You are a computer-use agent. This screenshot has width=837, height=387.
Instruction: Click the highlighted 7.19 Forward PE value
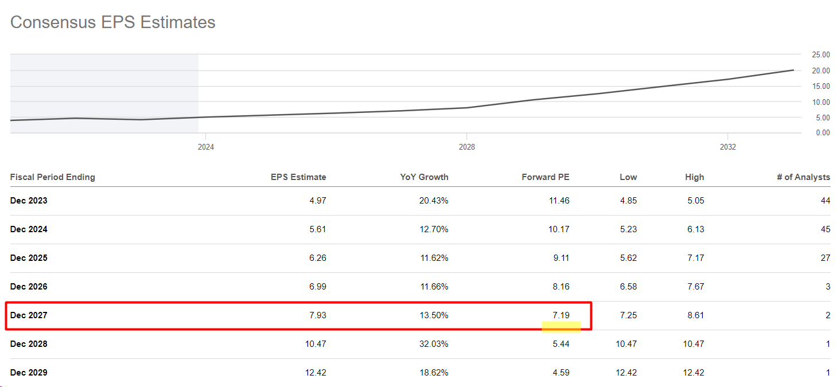560,315
